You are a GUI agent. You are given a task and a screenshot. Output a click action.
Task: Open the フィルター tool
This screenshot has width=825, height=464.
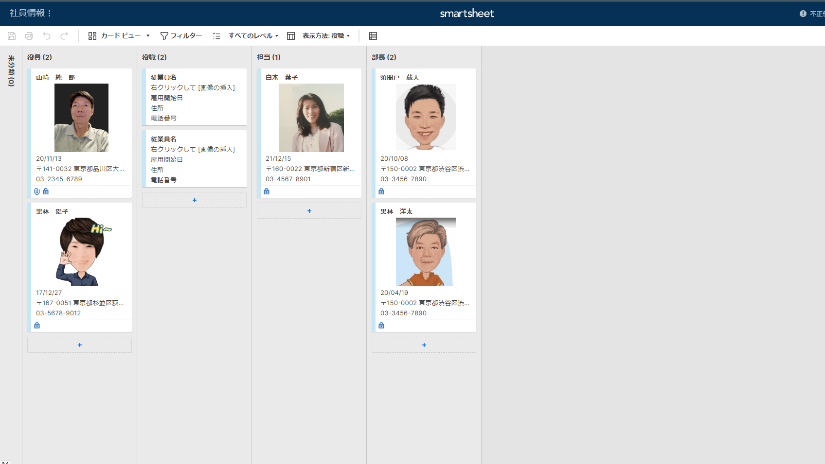[181, 35]
